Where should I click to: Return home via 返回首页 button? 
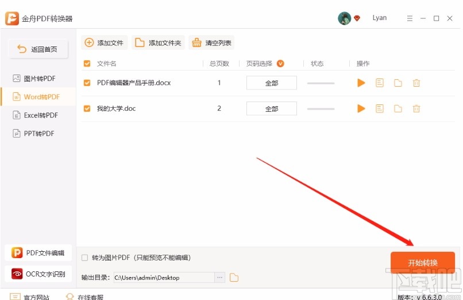point(38,49)
